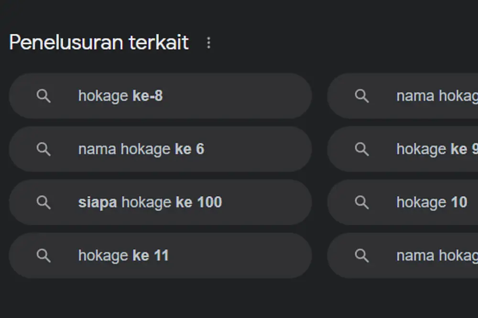Search for "hokage ke-8"
Image resolution: width=478 pixels, height=318 pixels.
coord(120,96)
